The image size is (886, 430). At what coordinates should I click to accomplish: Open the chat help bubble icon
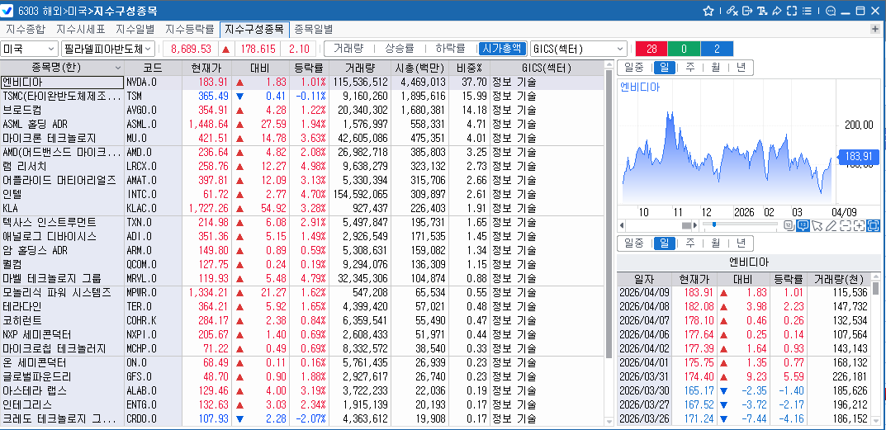coord(831,11)
